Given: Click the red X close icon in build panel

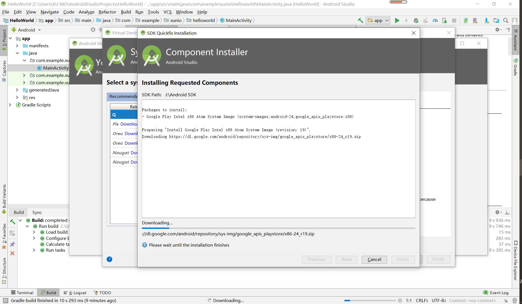Looking at the screenshot, I should (x=12, y=253).
